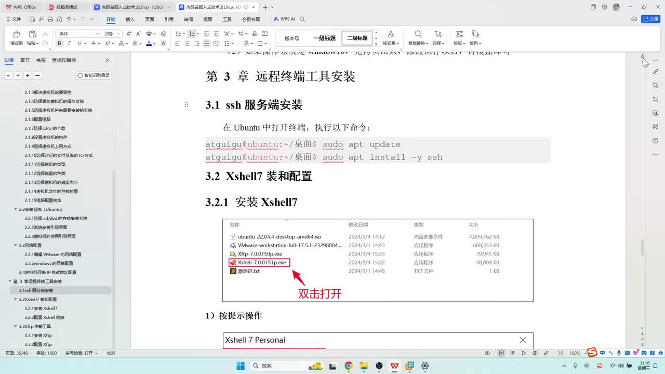Toggle spell check (拼写检查) in status bar
This screenshot has height=374, width=665.
82,353
